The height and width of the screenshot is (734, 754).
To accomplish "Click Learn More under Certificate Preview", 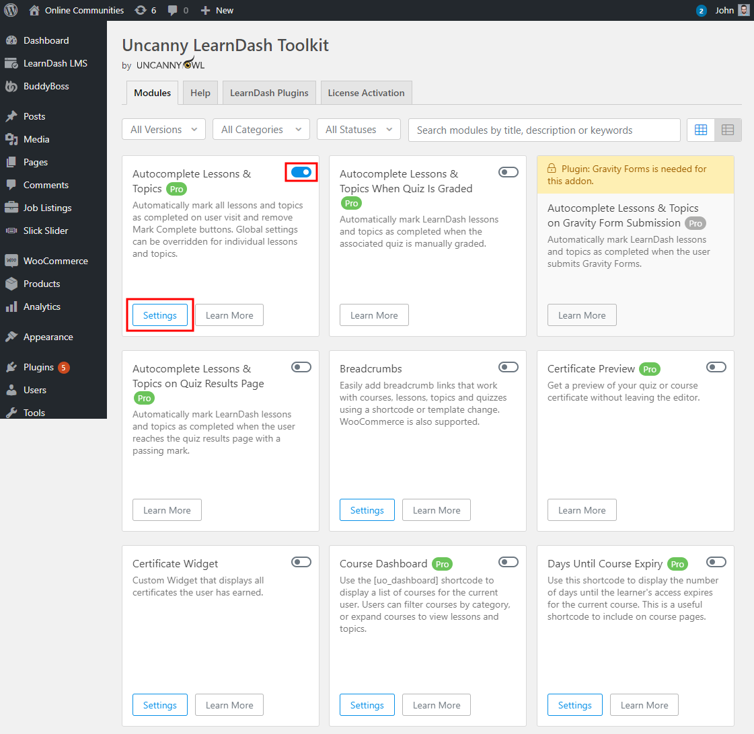I will coord(582,510).
